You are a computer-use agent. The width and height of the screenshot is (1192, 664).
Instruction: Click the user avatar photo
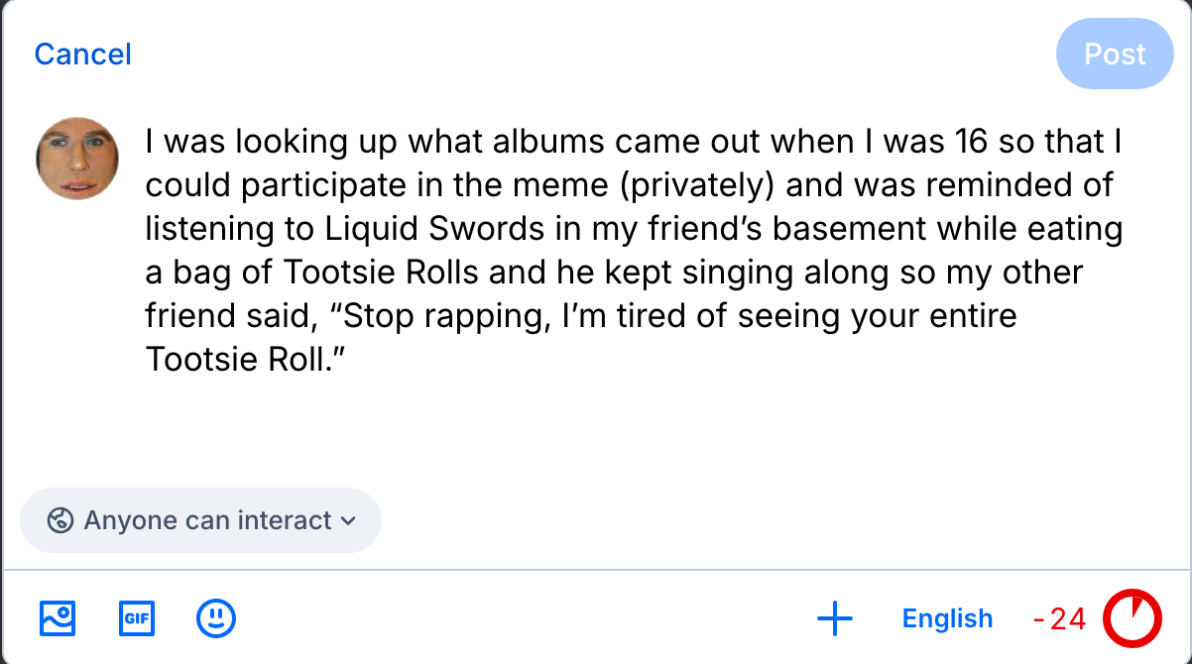click(77, 159)
